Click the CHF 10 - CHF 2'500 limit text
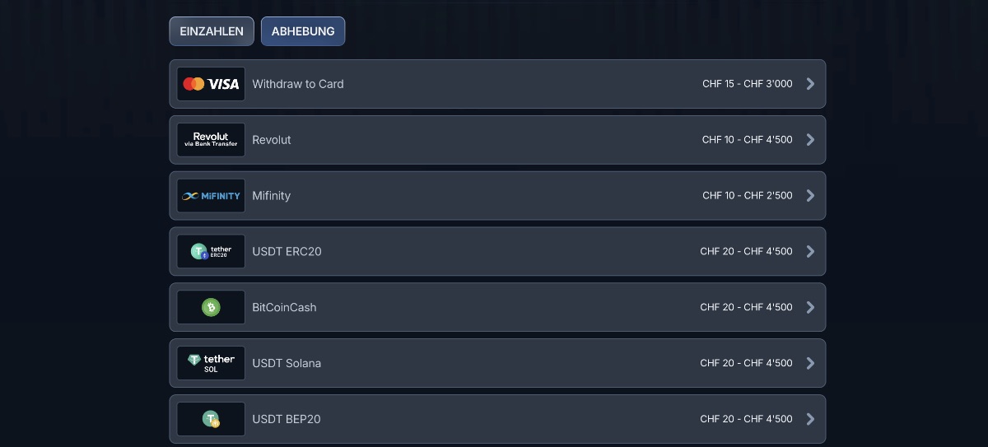This screenshot has width=988, height=447. tap(748, 196)
